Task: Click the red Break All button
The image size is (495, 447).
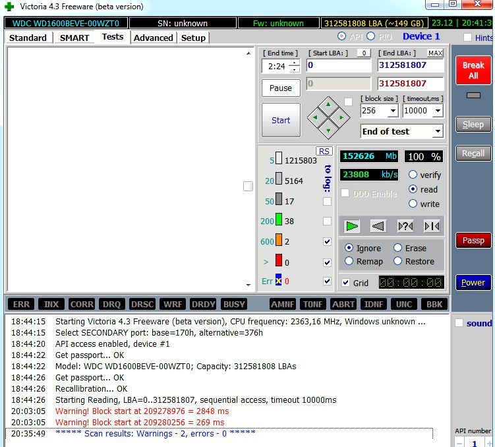Action: tap(473, 71)
